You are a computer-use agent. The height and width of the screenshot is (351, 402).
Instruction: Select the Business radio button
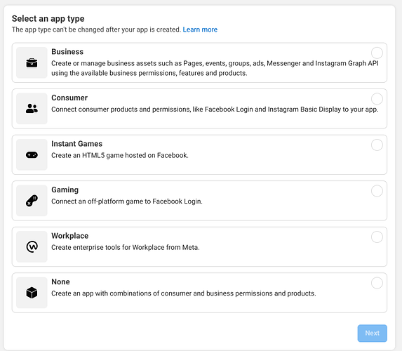pos(377,53)
